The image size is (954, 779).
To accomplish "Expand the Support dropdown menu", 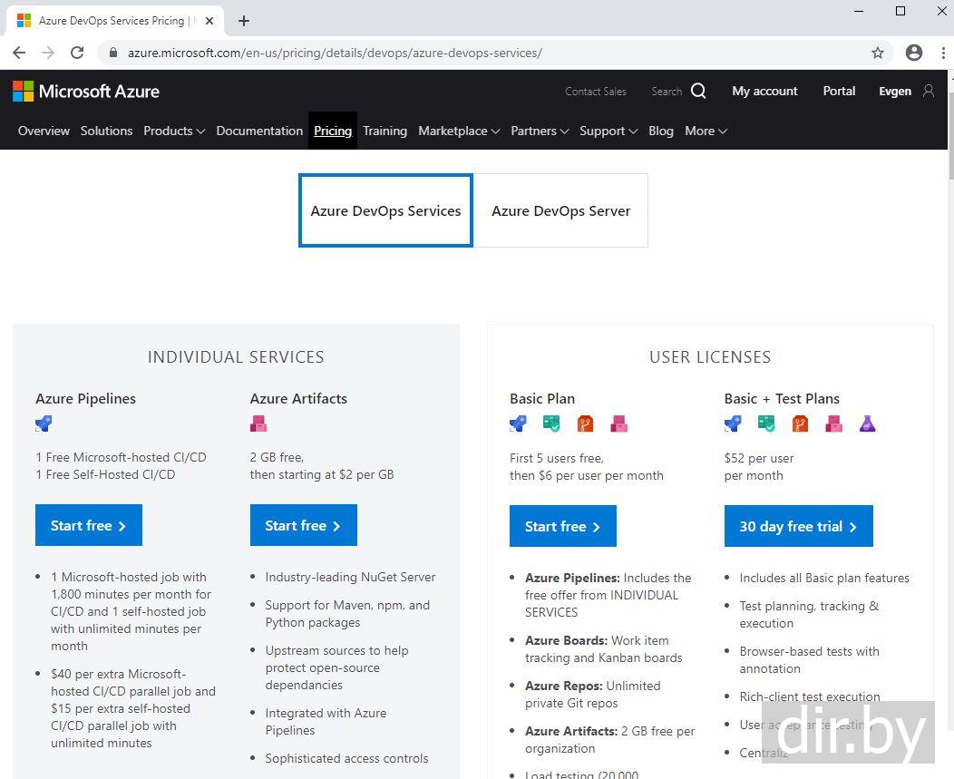I will pos(608,131).
